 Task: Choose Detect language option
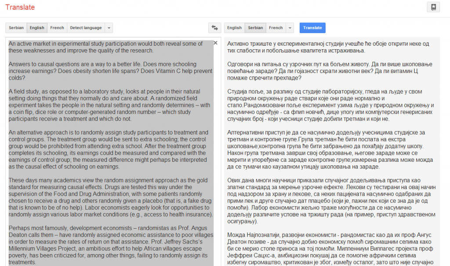tap(86, 28)
